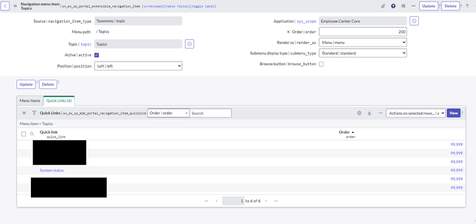Open column search magnifier icon
Image resolution: width=476 pixels, height=224 pixels.
pos(32,134)
